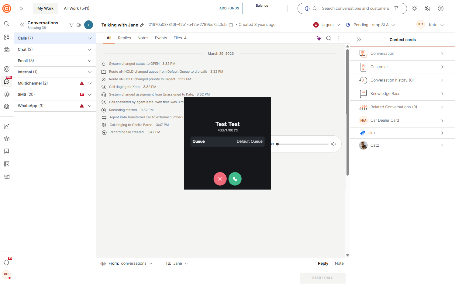This screenshot has width=455, height=286.
Task: Toggle sound mute in top bar
Action: 427,9
